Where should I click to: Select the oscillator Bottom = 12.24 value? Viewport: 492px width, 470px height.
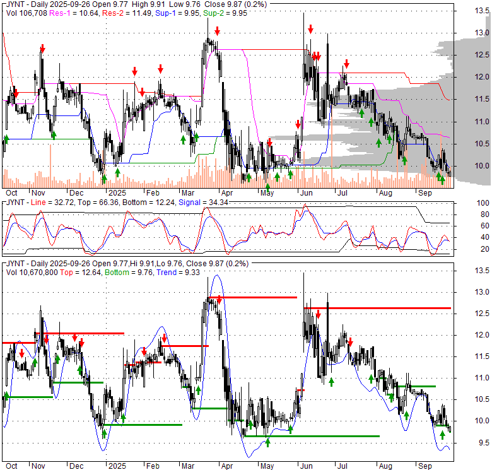point(148,203)
